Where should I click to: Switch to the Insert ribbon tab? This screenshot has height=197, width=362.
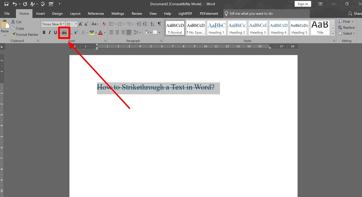click(40, 13)
